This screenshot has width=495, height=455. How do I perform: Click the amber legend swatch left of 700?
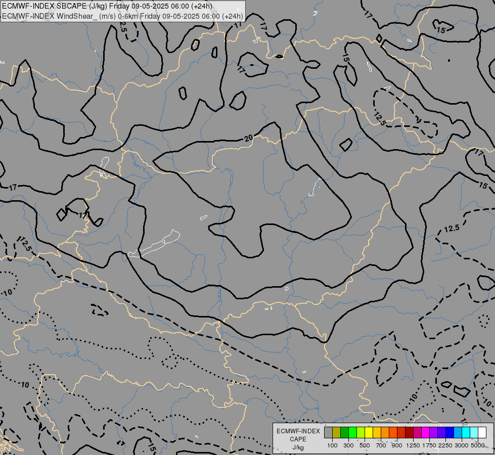[377, 432]
